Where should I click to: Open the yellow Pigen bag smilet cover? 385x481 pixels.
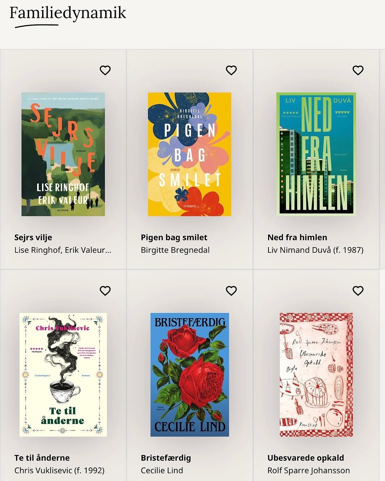click(190, 154)
